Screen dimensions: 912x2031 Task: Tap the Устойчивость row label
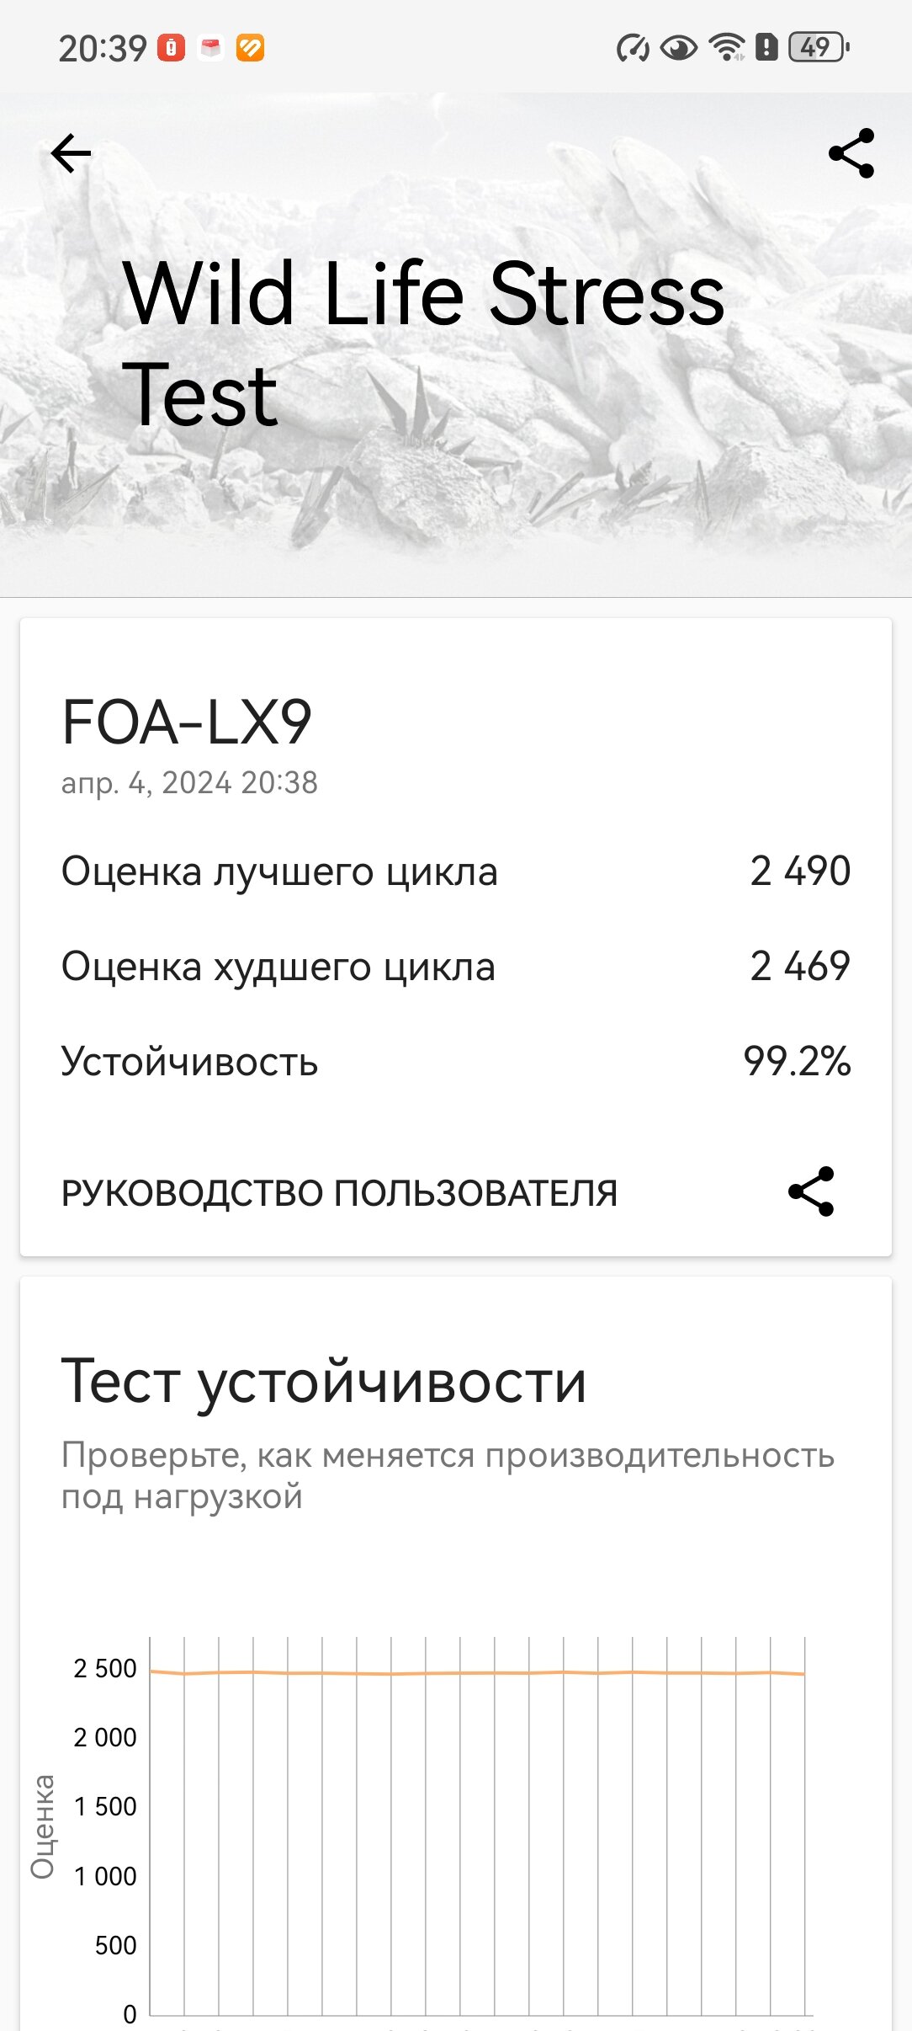pos(189,1062)
